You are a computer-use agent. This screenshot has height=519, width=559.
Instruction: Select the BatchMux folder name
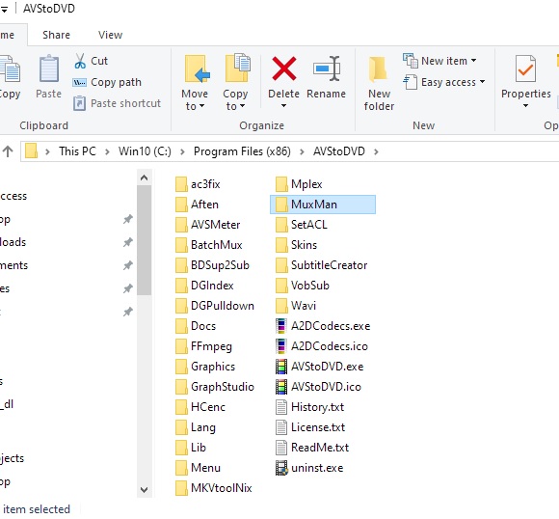click(217, 245)
